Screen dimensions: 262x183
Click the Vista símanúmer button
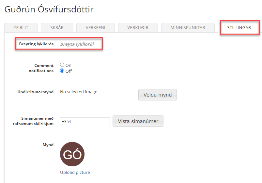[138, 121]
